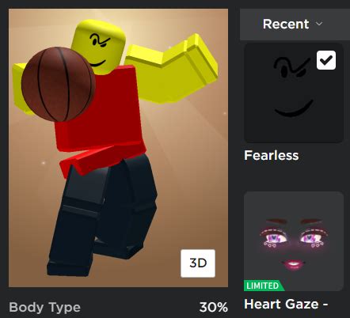
Task: Click the chevron arrow next to Recent
Action: 319,24
